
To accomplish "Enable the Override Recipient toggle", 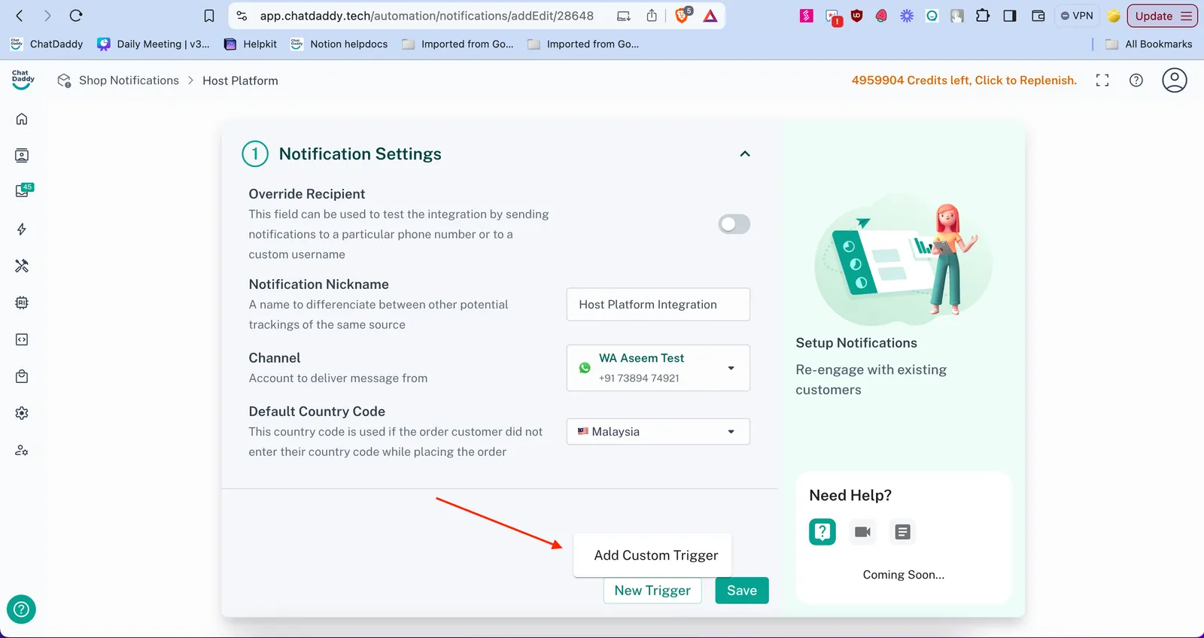I will [x=734, y=224].
